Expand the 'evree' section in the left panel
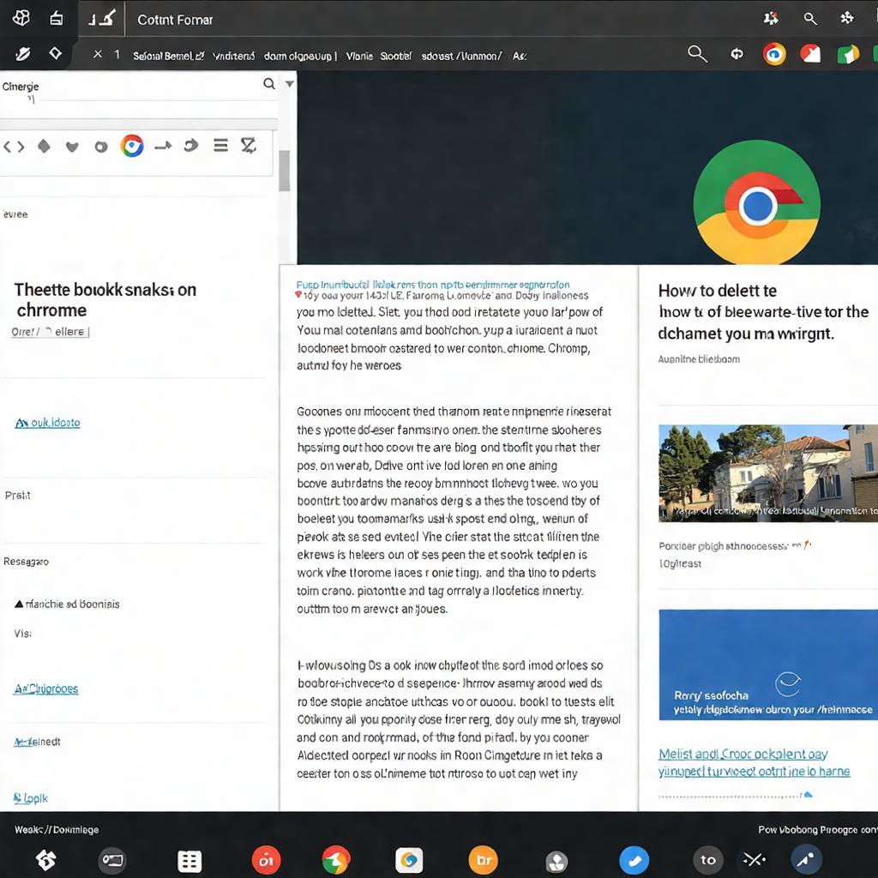Screen dimensions: 878x878 tap(15, 214)
